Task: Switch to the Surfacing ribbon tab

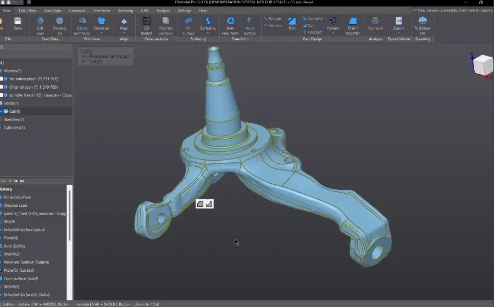Action: pos(125,10)
